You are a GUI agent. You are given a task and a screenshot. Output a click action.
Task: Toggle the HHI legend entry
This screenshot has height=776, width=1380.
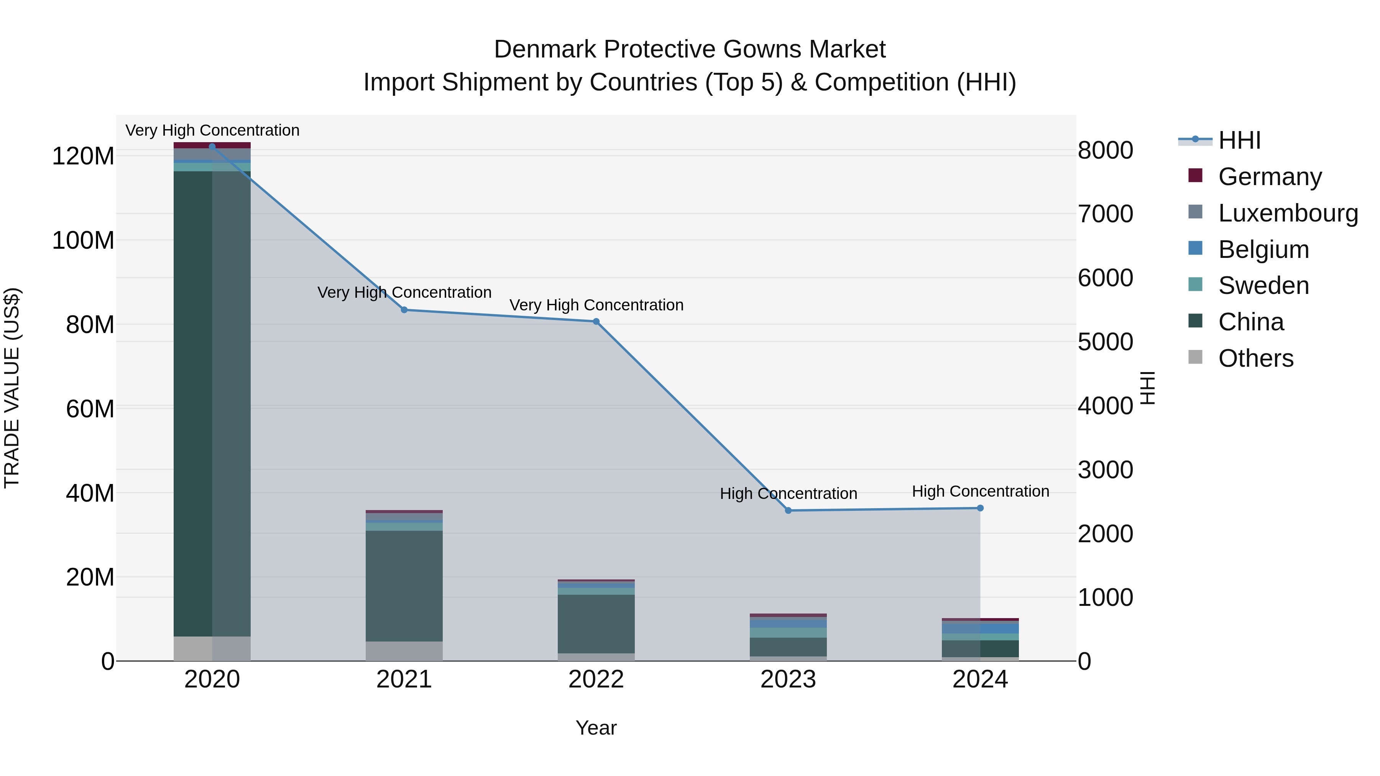point(1219,140)
